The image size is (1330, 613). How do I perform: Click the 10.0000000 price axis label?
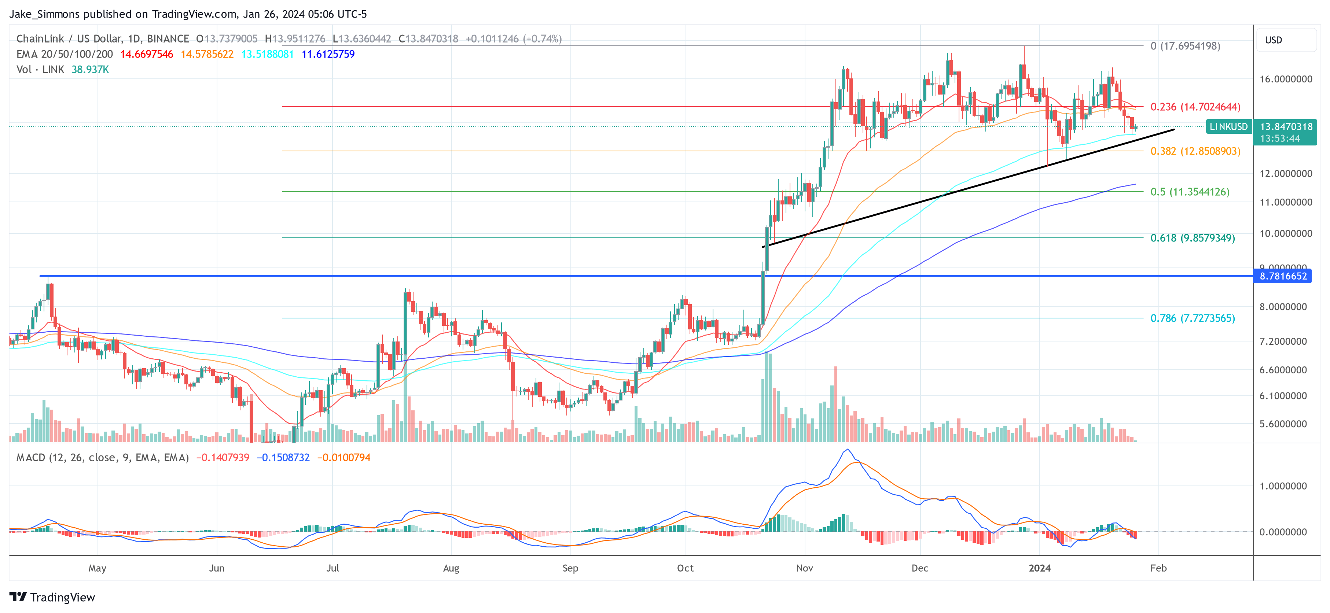click(x=1286, y=234)
